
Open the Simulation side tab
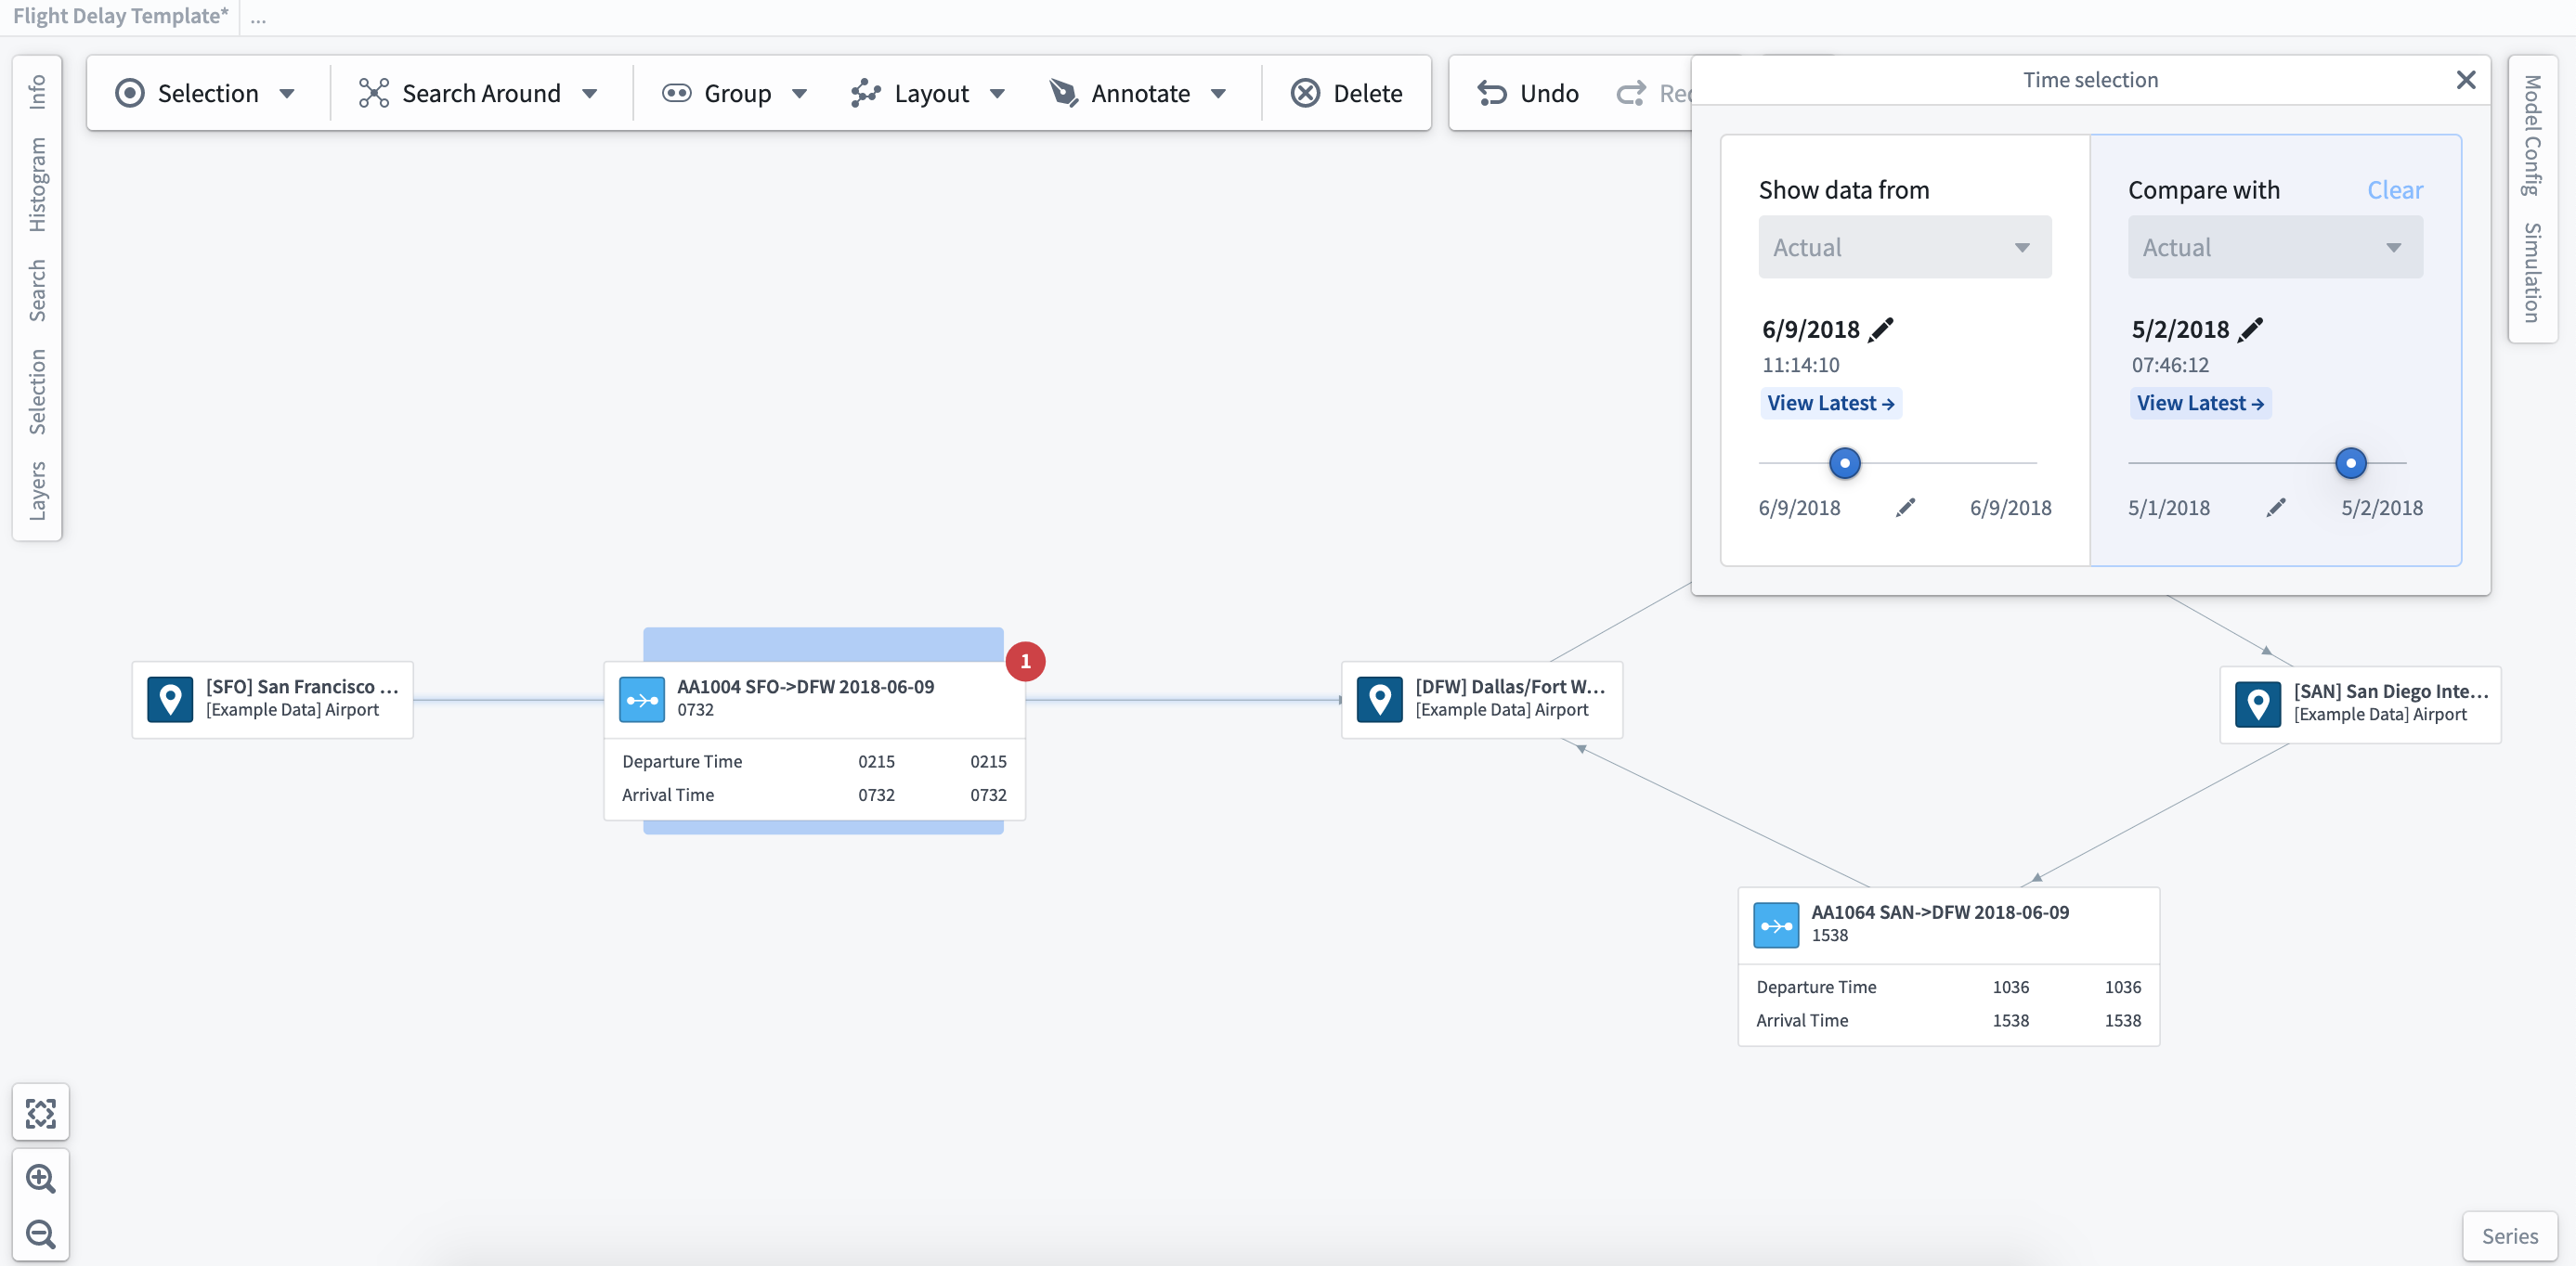[2532, 273]
